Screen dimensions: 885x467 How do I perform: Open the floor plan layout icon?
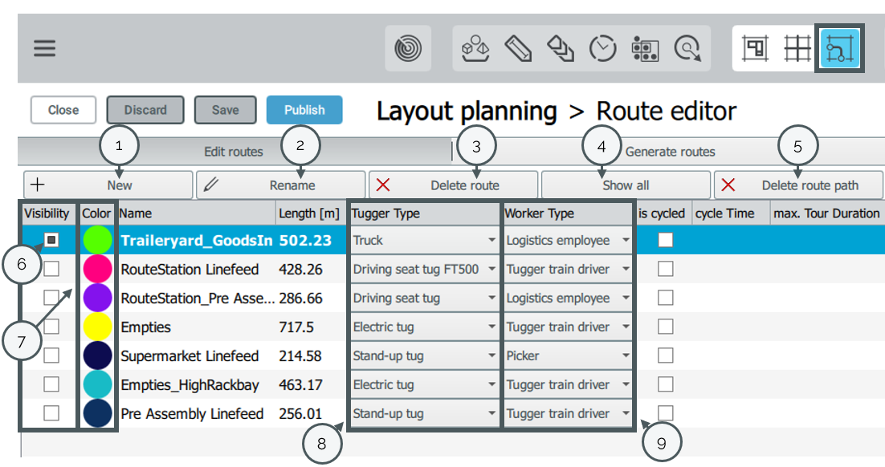pyautogui.click(x=755, y=48)
